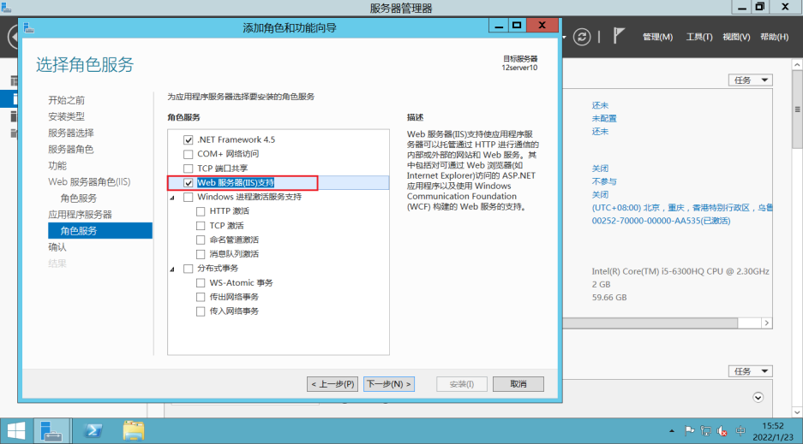Click the horizontal scrollbar right arrow

click(767, 323)
